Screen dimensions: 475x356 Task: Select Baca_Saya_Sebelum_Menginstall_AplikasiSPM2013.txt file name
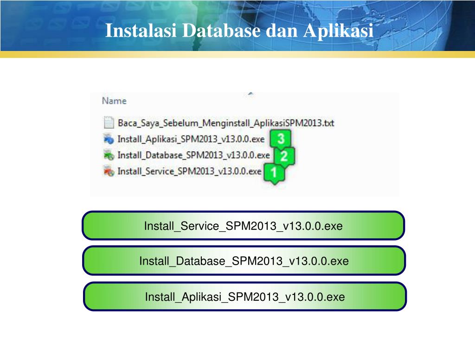click(x=226, y=123)
